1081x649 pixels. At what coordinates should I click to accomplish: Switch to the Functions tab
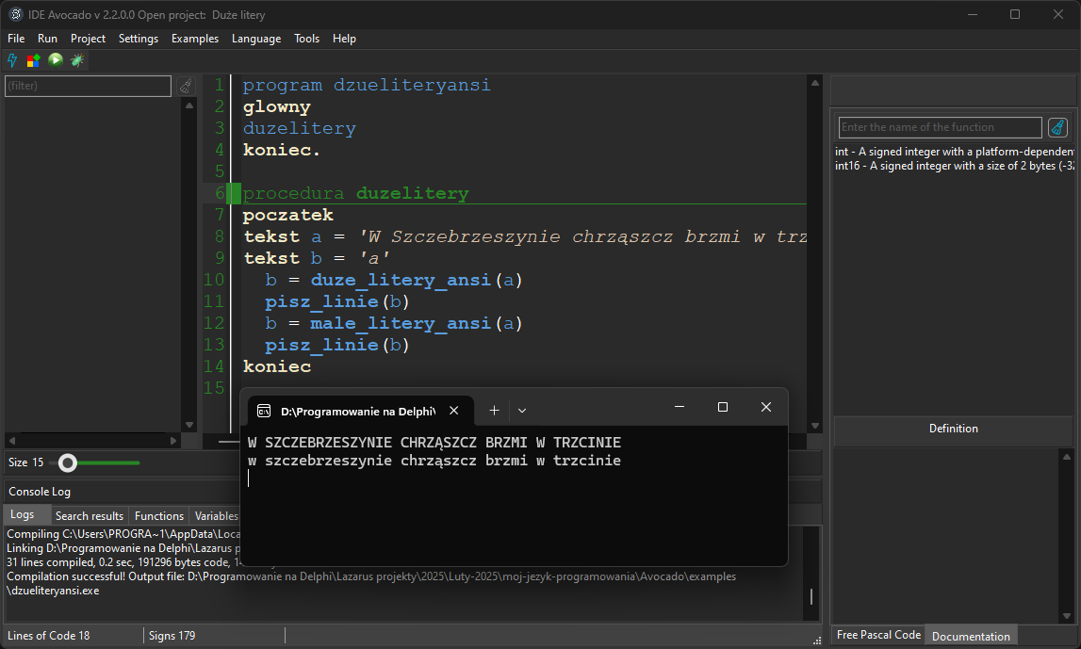coord(159,515)
